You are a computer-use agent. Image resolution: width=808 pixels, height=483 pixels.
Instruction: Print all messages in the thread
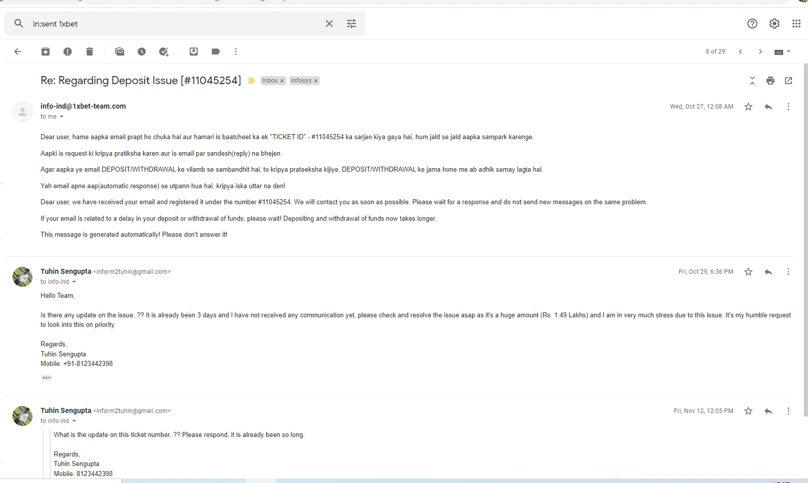[x=770, y=81]
